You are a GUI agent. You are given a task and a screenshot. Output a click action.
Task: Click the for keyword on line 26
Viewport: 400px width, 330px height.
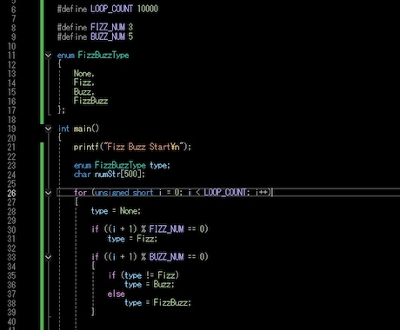pyautogui.click(x=80, y=193)
